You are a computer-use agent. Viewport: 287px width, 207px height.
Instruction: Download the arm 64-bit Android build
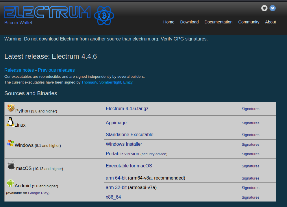(x=116, y=178)
